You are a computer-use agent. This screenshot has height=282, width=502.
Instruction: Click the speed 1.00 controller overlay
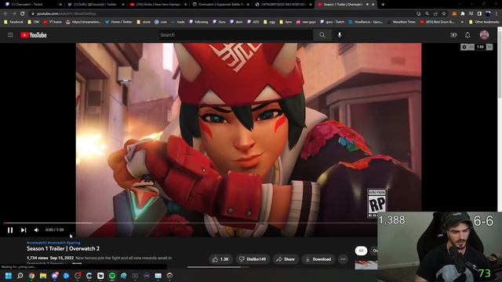(x=480, y=47)
